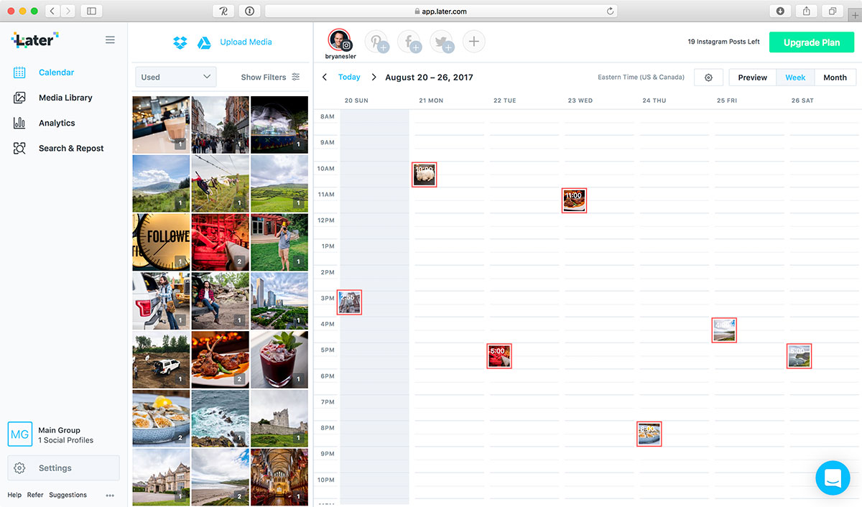Screen dimensions: 862x507
Task: Open the Used media filter dropdown
Action: point(175,77)
